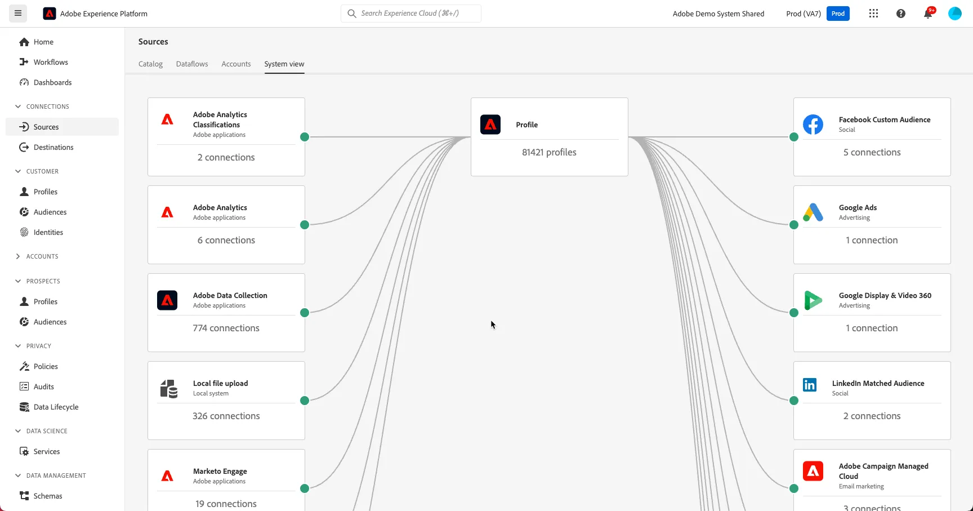
Task: Open the user profile avatar
Action: pyautogui.click(x=955, y=14)
